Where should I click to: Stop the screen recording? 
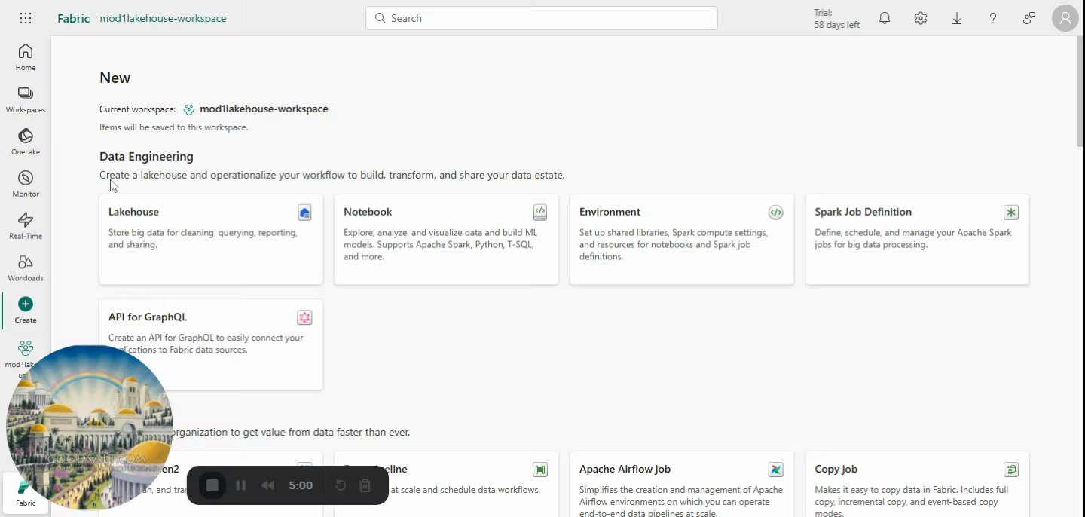[x=212, y=485]
